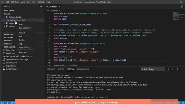Image resolution: width=185 pixels, height=104 pixels.
Task: Click the Dockerfile breadcrumb whale icon
Action: pyautogui.click(x=48, y=11)
